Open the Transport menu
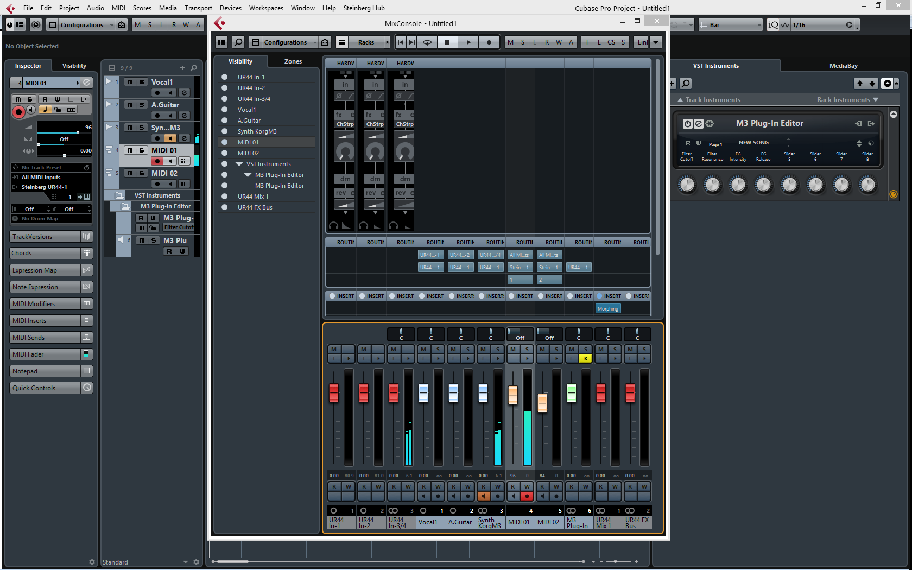Image resolution: width=912 pixels, height=570 pixels. point(198,8)
